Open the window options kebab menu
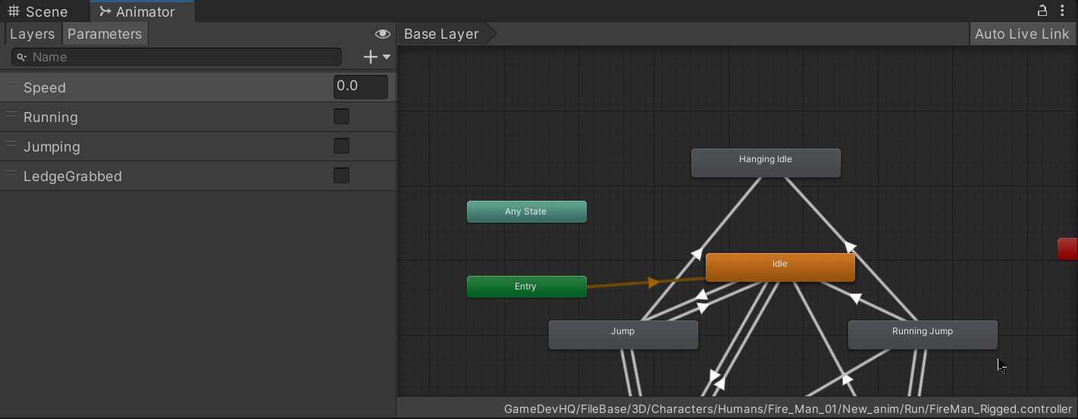The image size is (1078, 419). 1063,11
